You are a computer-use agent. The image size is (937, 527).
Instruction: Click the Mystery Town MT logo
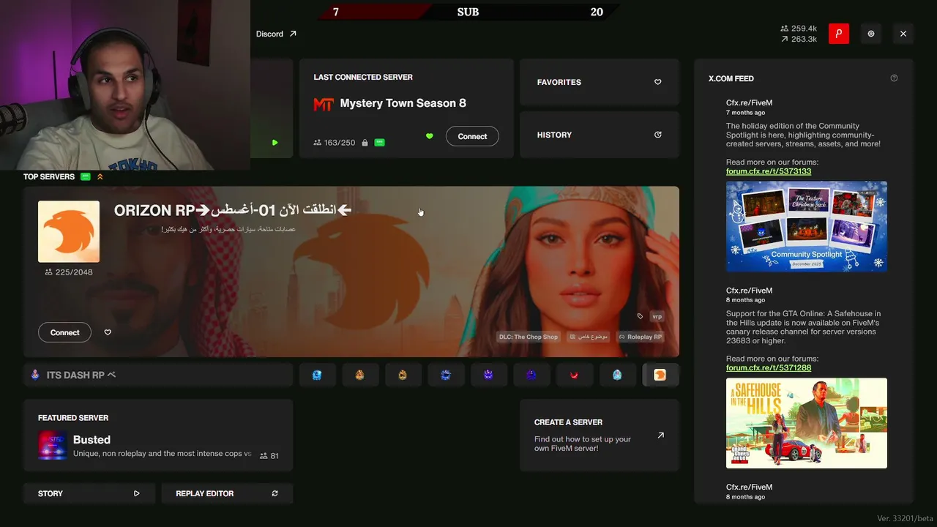click(324, 104)
